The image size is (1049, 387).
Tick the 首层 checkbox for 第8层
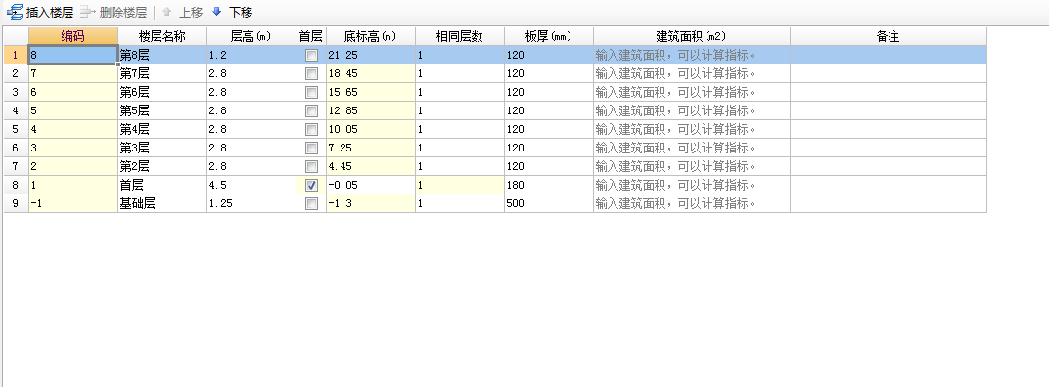click(x=311, y=56)
